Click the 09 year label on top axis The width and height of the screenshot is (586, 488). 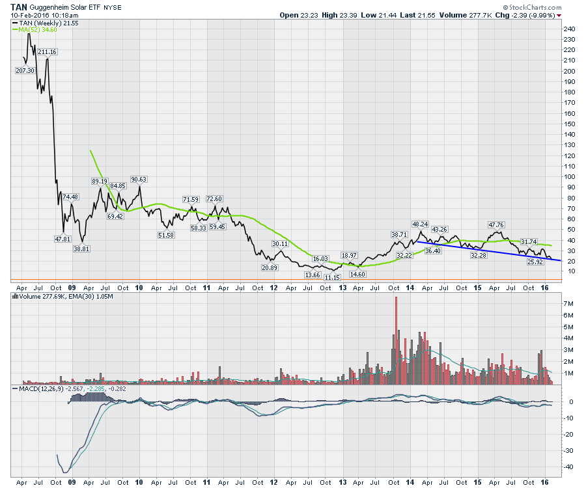pyautogui.click(x=72, y=288)
